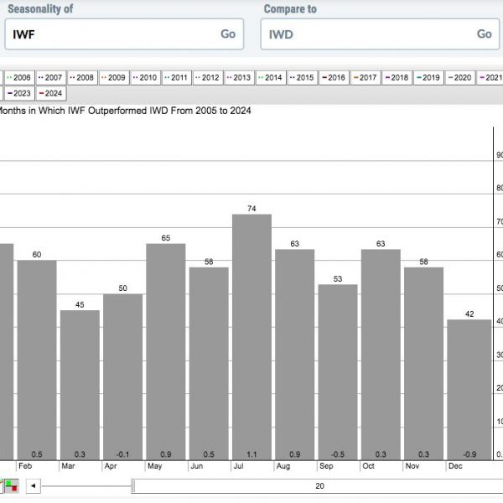Viewport: 503px width, 503px height.
Task: Select the August bar at 63
Action: 295,355
